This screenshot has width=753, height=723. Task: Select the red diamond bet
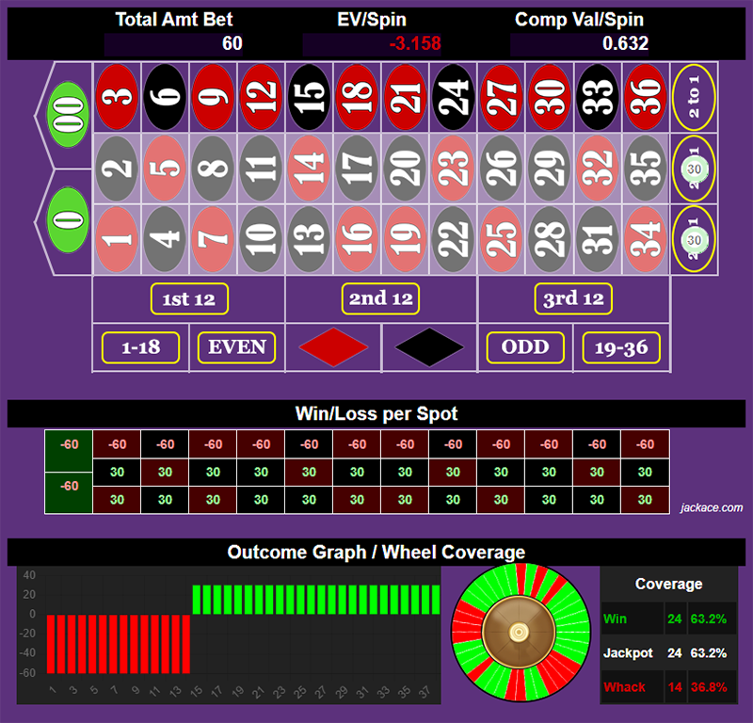coord(331,347)
